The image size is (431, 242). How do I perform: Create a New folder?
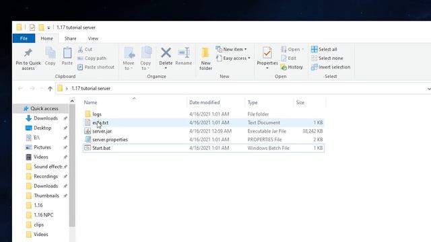(205, 58)
